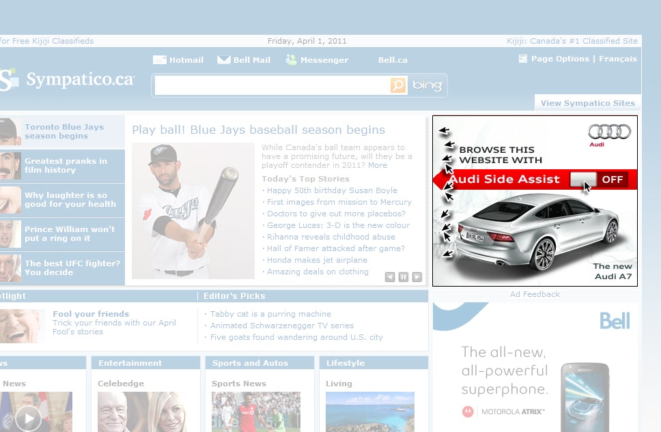This screenshot has height=432, width=661.
Task: Click Ad Feedback link
Action: pos(535,294)
